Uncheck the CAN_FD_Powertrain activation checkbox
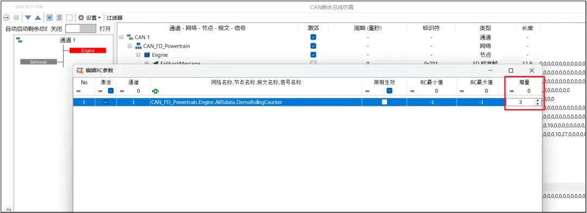Screen dimensions: 587x213 pyautogui.click(x=314, y=46)
